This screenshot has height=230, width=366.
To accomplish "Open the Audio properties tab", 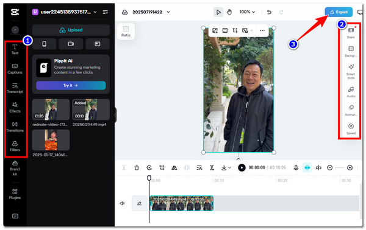I will point(351,92).
